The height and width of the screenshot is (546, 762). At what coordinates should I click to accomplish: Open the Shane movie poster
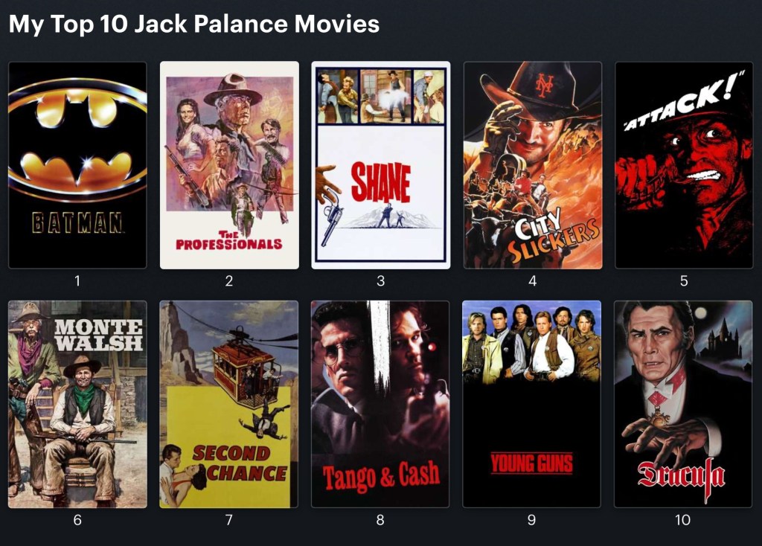coord(380,165)
